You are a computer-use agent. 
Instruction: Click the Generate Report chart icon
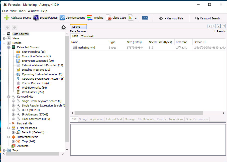pos(130,18)
